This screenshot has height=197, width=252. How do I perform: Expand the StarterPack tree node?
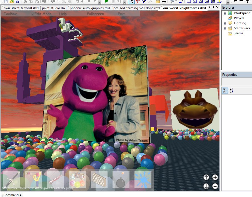(x=225, y=28)
